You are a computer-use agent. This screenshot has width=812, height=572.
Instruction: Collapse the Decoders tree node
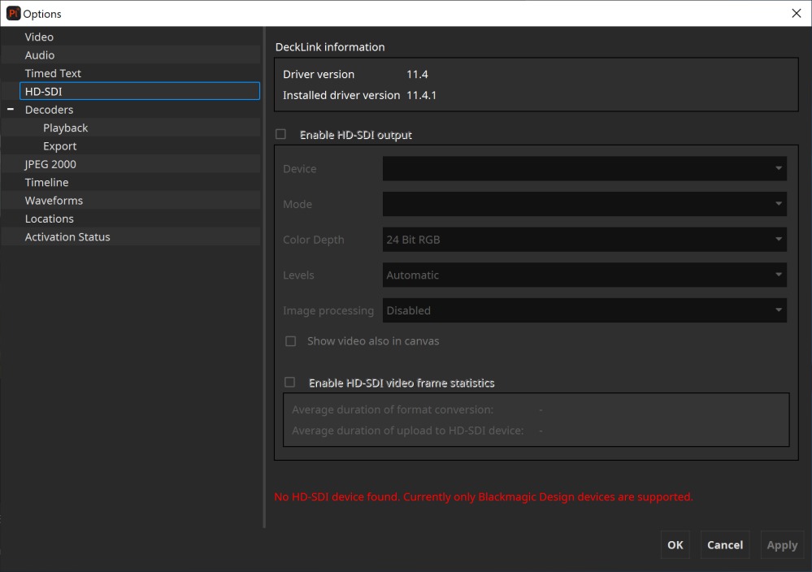coord(11,110)
